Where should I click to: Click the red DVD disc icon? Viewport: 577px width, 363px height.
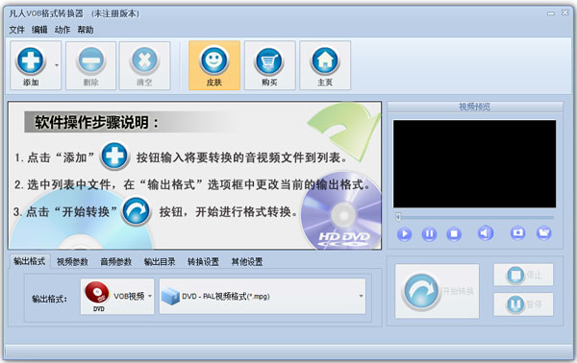click(97, 293)
